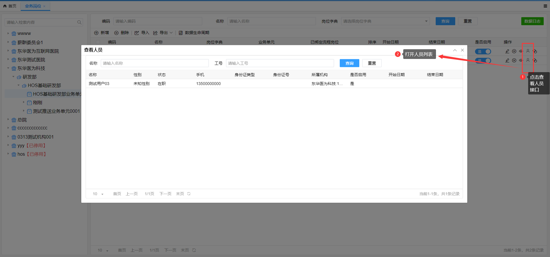Open the 导出 dropdown chevron
The height and width of the screenshot is (257, 550).
(x=171, y=33)
